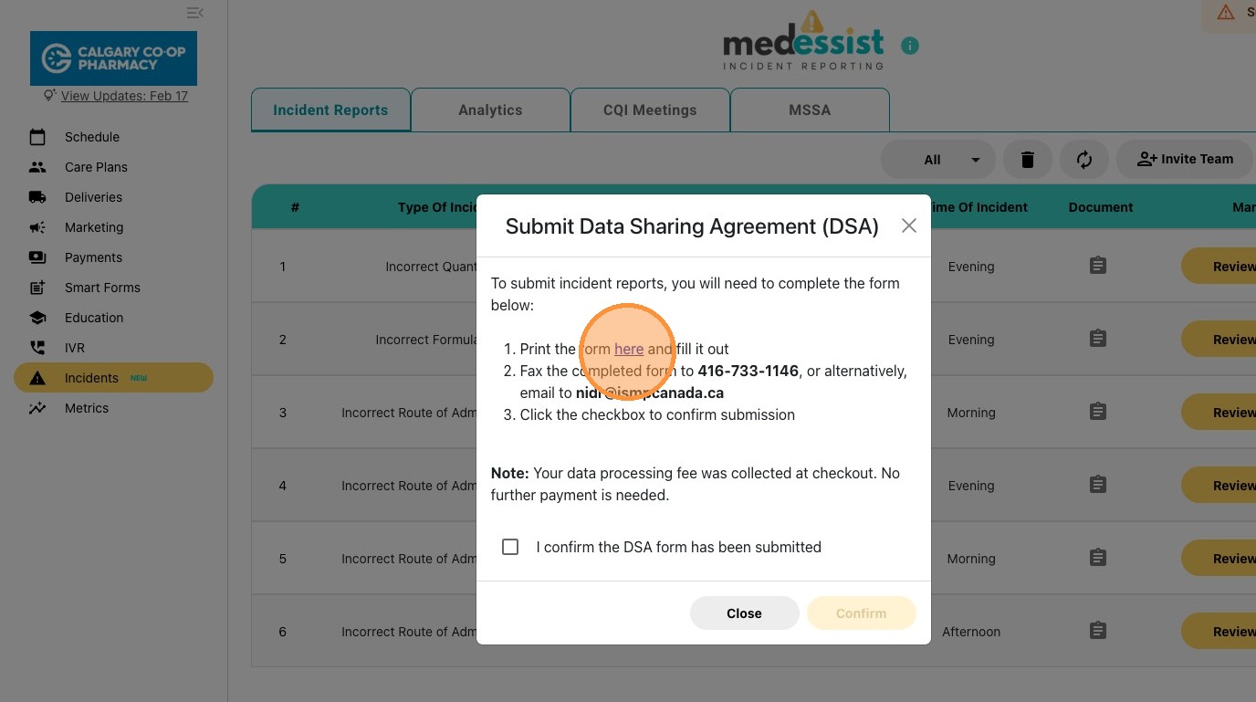Click the trash delete icon in toolbar
Viewport: 1256px width, 702px height.
pyautogui.click(x=1028, y=160)
